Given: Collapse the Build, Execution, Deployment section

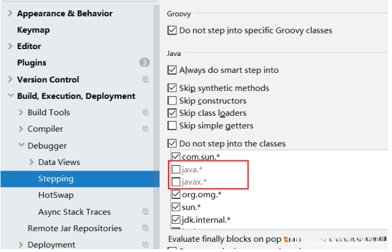Looking at the screenshot, I should (x=10, y=96).
